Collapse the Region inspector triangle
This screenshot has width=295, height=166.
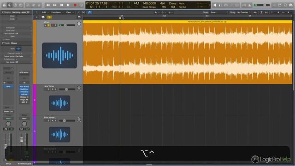pos(3,12)
